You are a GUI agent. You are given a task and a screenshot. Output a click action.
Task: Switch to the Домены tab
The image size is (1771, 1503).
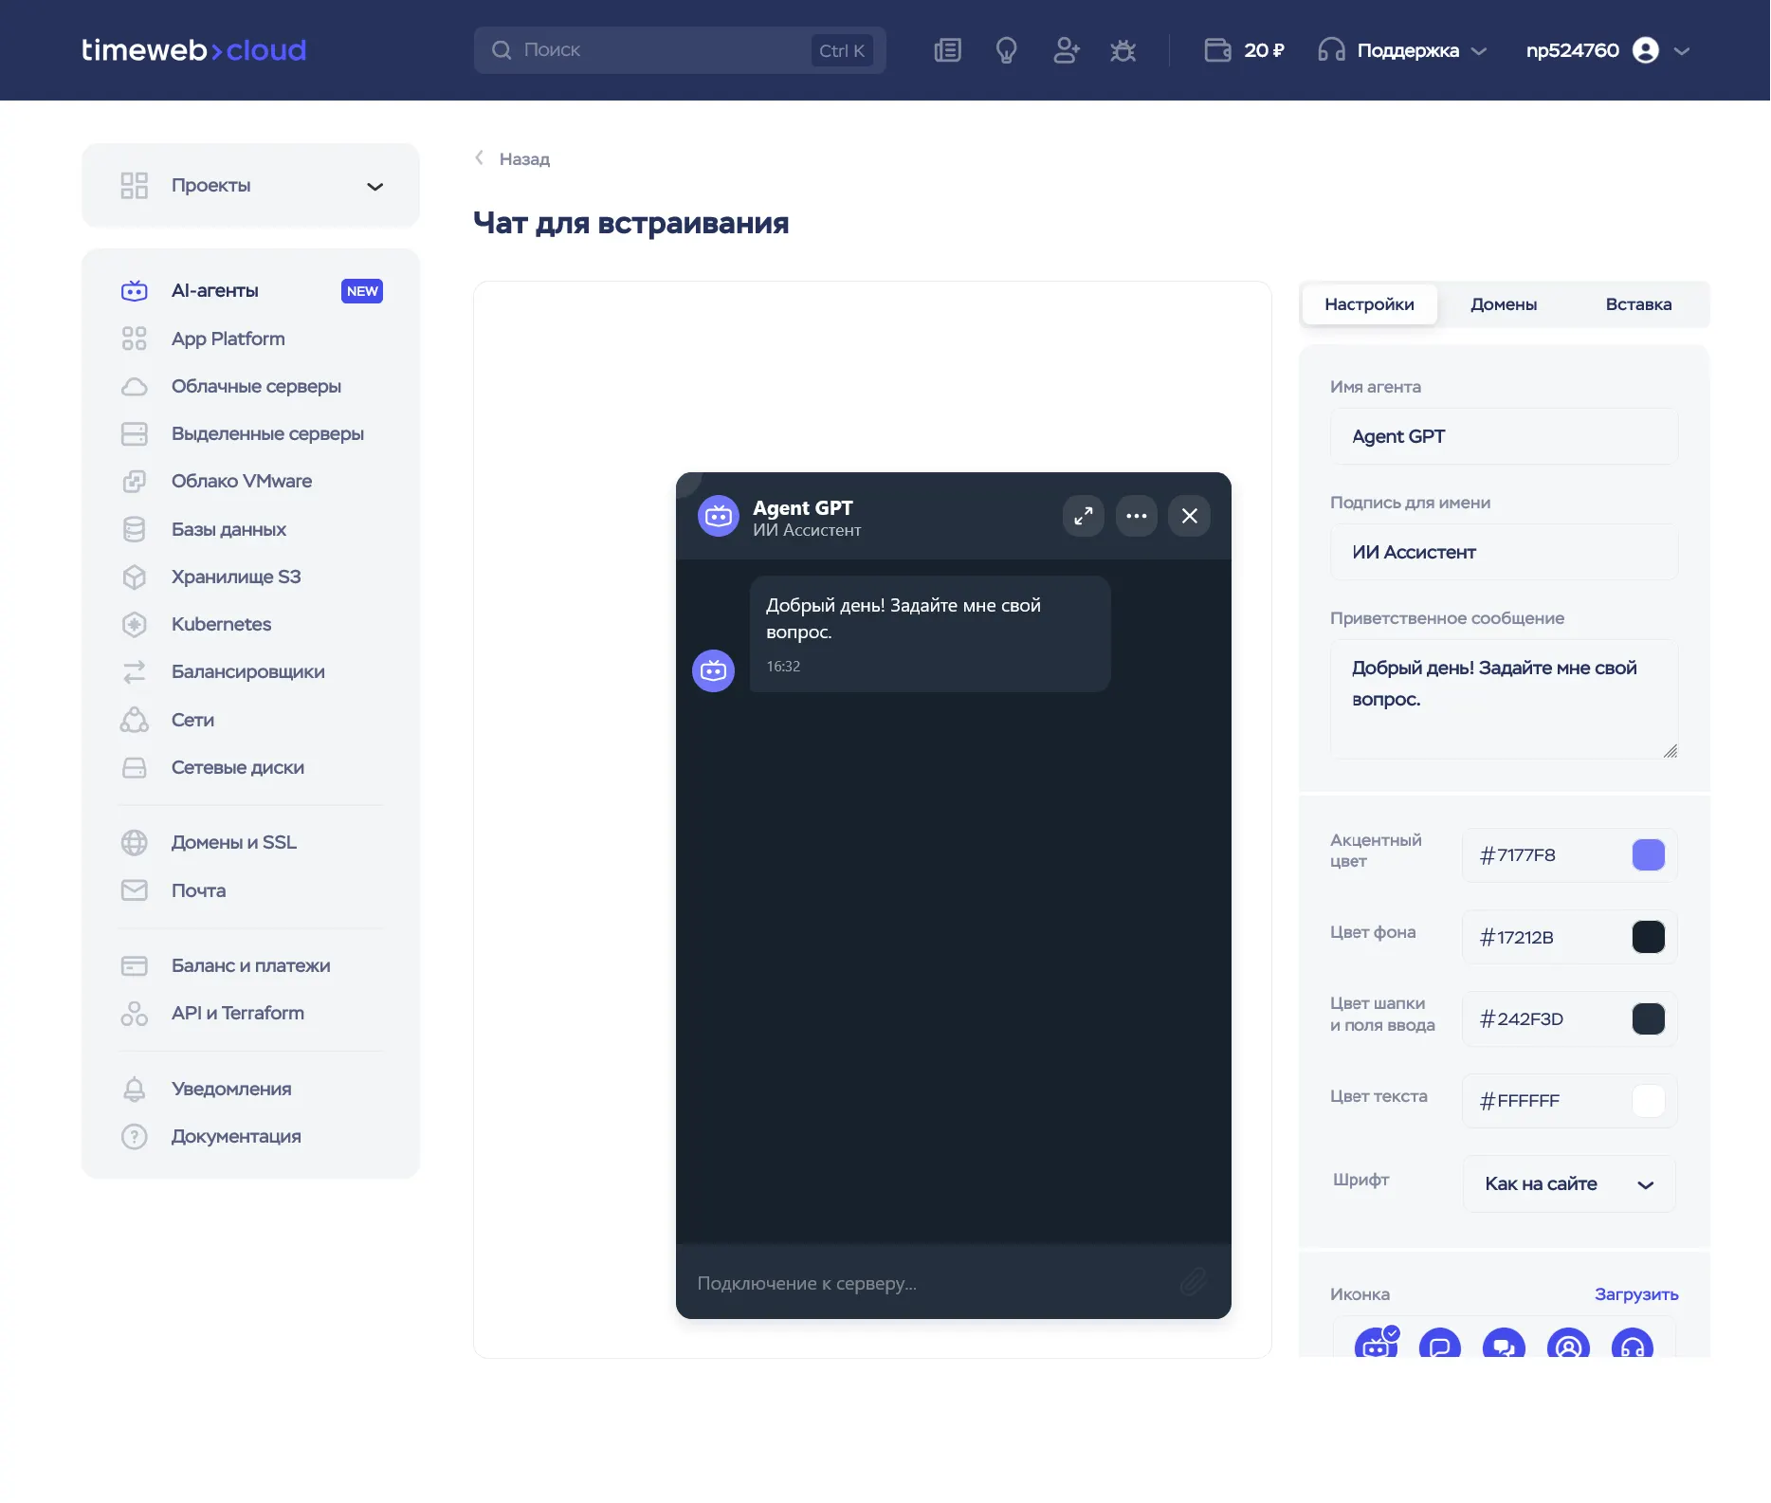point(1504,304)
